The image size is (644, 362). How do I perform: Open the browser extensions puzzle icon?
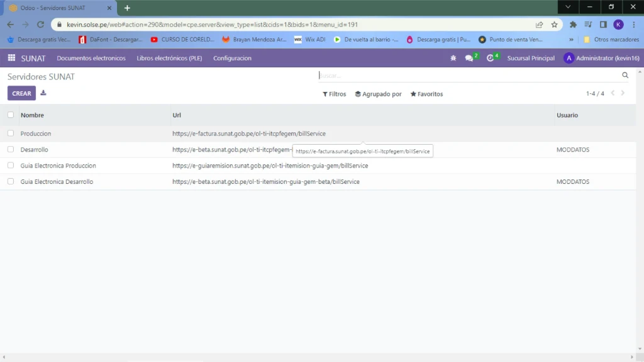[573, 25]
